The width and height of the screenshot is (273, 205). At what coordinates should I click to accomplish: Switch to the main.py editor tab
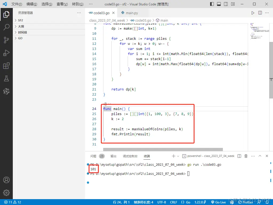pos(132,13)
